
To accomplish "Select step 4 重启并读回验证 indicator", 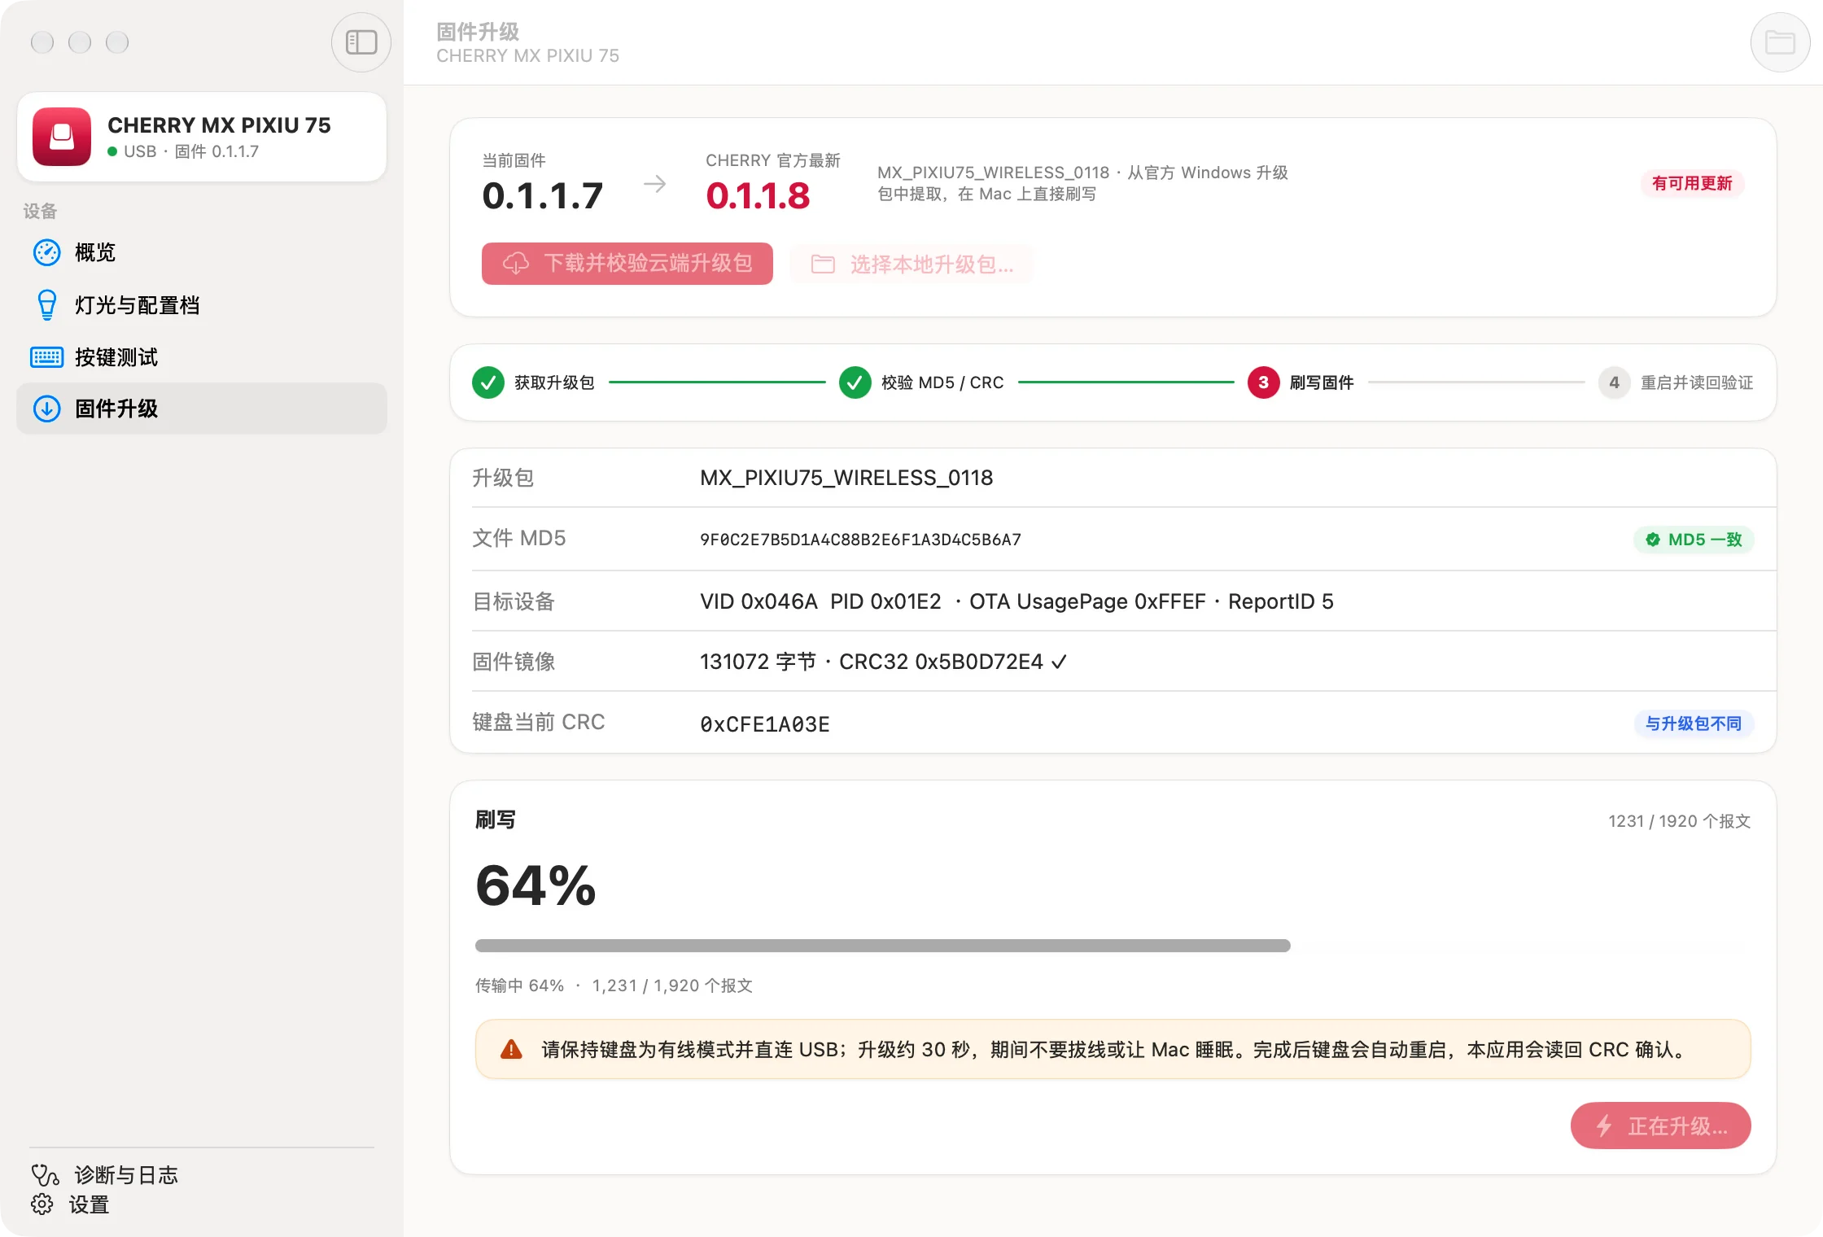I will click(x=1614, y=382).
